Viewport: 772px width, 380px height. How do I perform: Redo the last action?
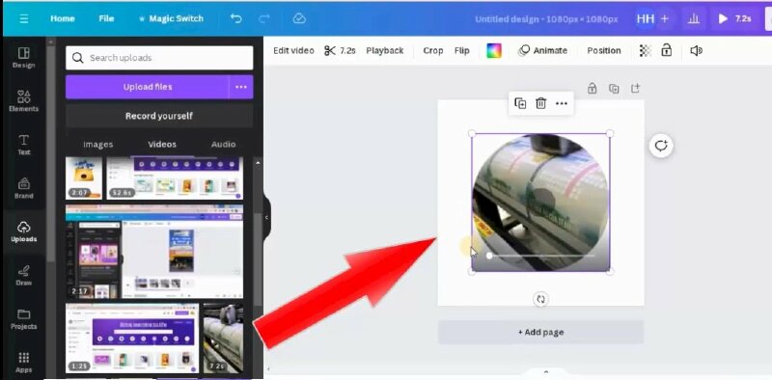click(264, 18)
